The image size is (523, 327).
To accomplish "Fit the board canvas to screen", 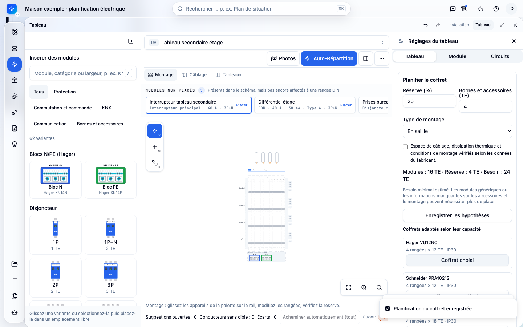I will click(x=349, y=287).
